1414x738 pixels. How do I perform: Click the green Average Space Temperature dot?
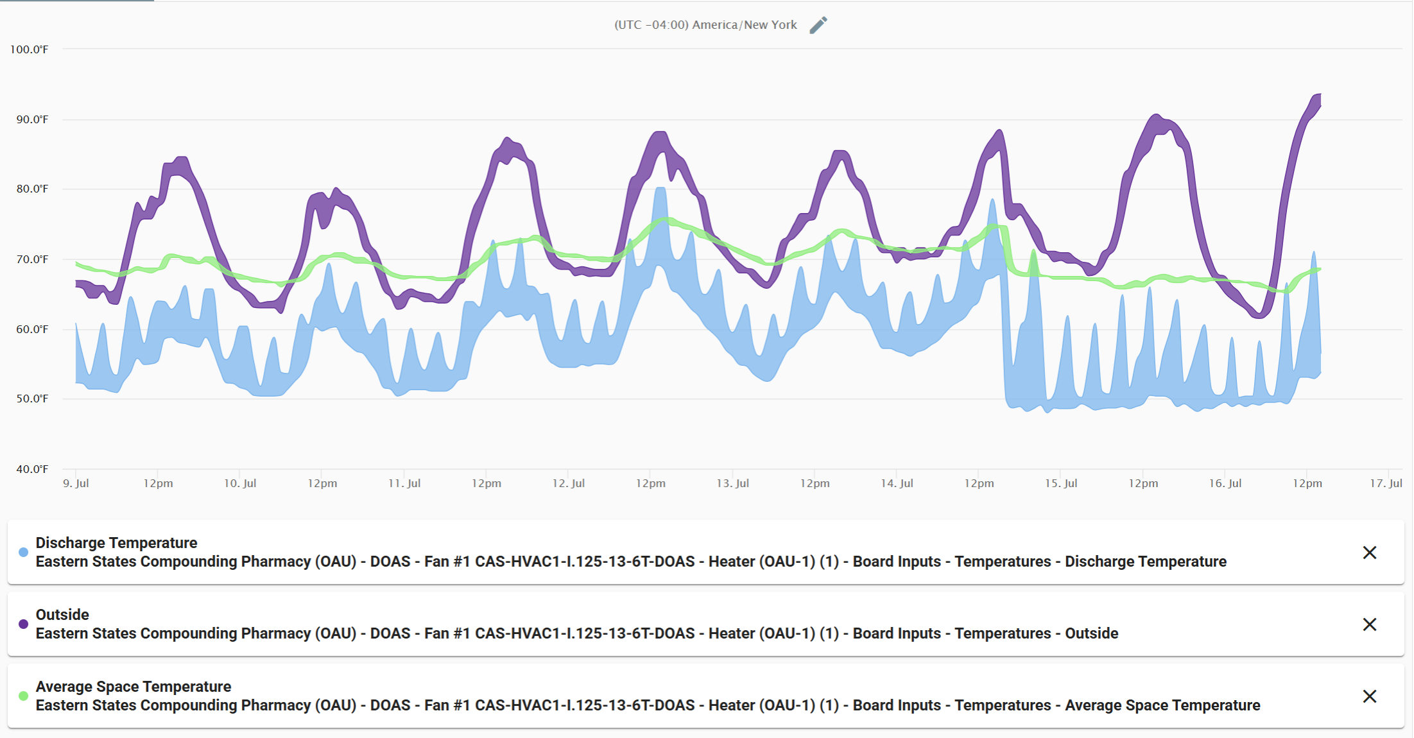24,696
